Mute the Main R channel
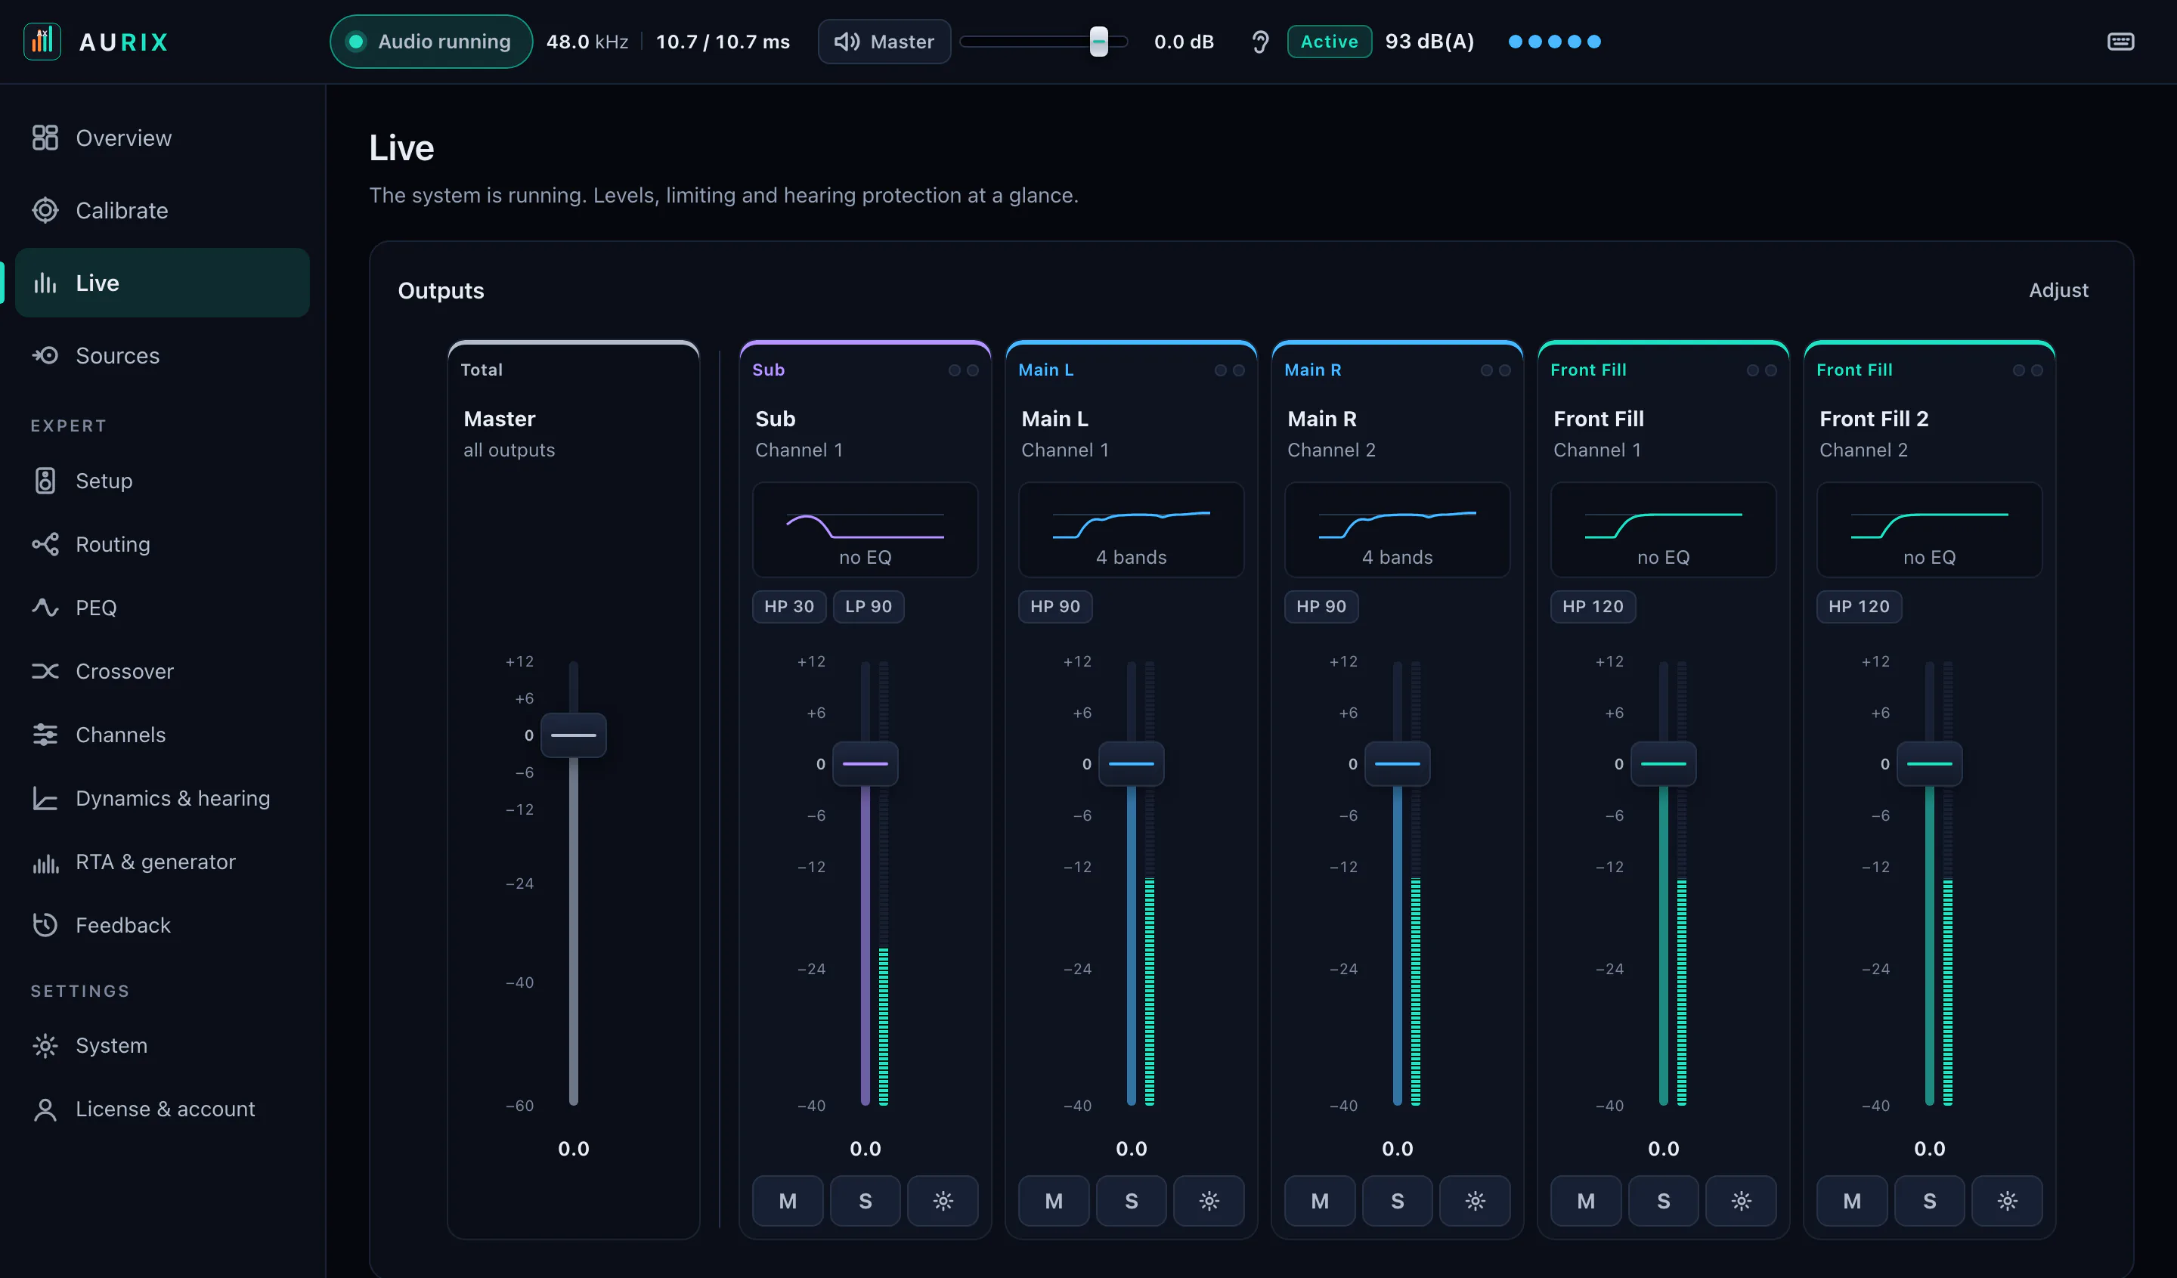 point(1319,1200)
